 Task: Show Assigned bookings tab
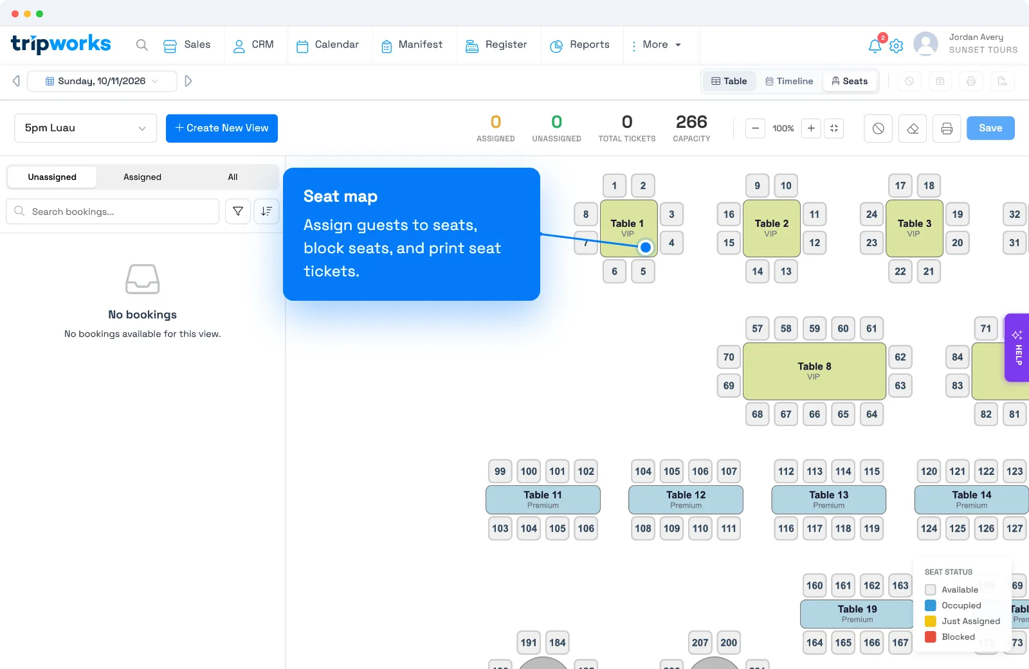click(x=142, y=177)
